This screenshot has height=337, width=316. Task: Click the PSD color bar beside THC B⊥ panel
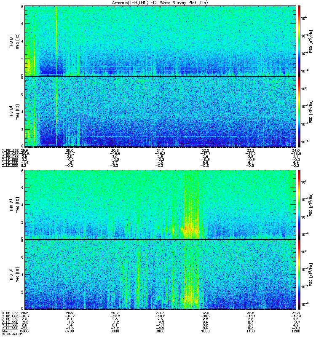(x=299, y=204)
